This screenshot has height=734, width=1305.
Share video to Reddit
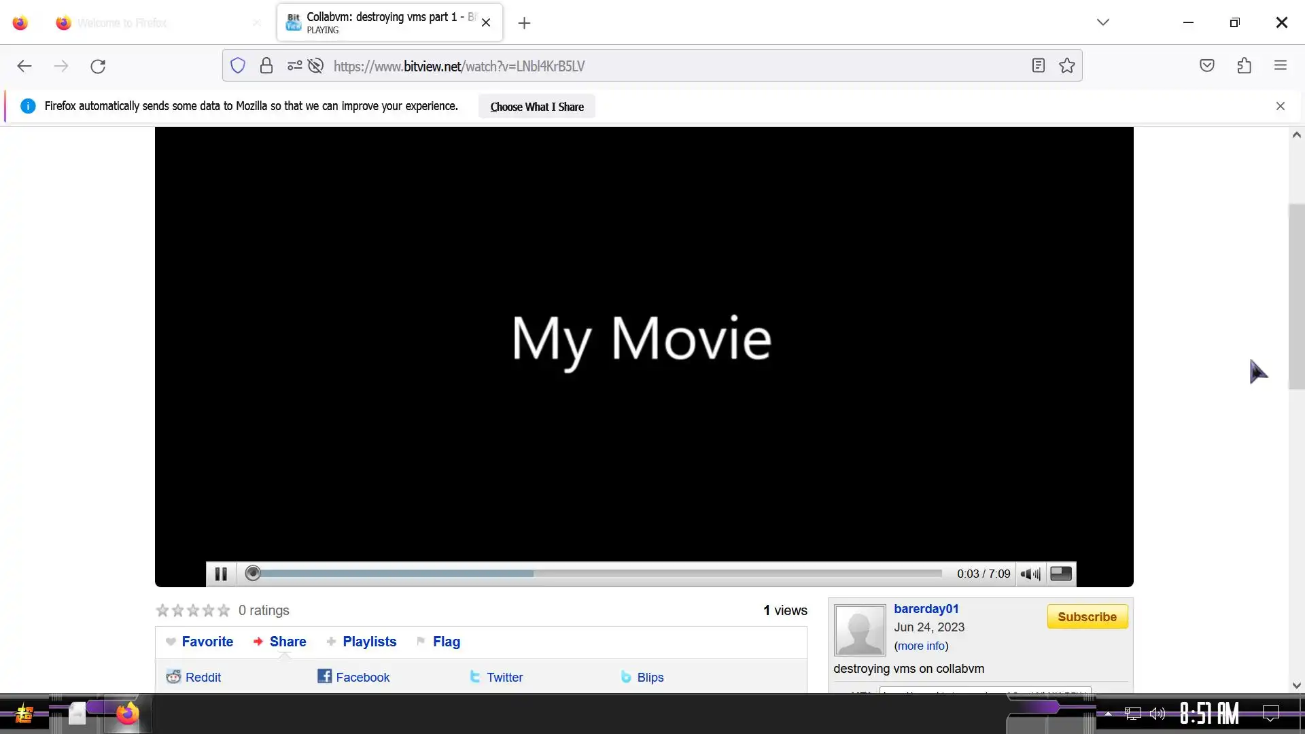pos(203,678)
